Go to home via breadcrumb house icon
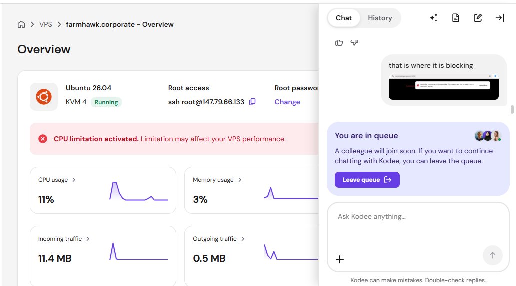 (x=21, y=24)
